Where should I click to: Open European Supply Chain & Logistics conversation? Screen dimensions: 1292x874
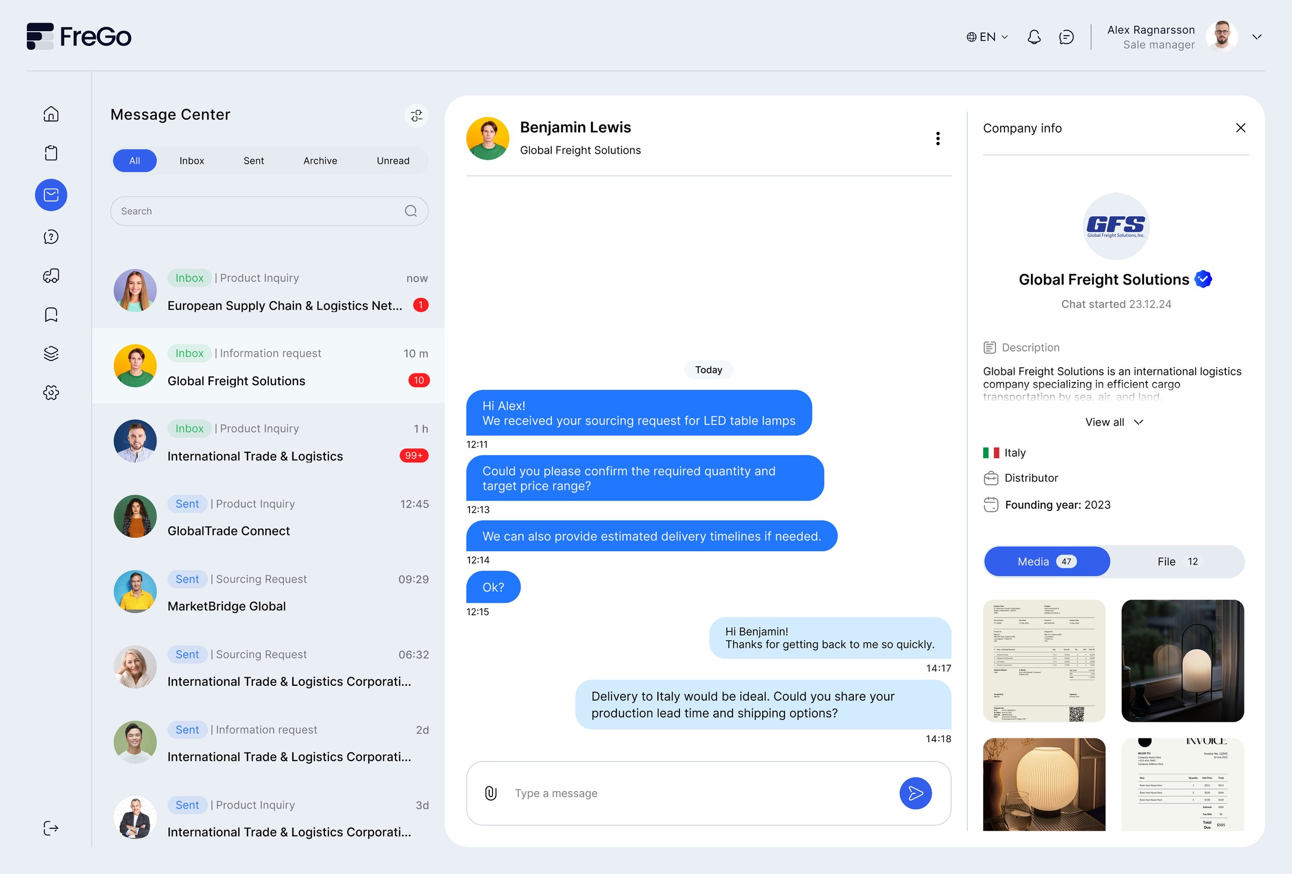(x=269, y=291)
